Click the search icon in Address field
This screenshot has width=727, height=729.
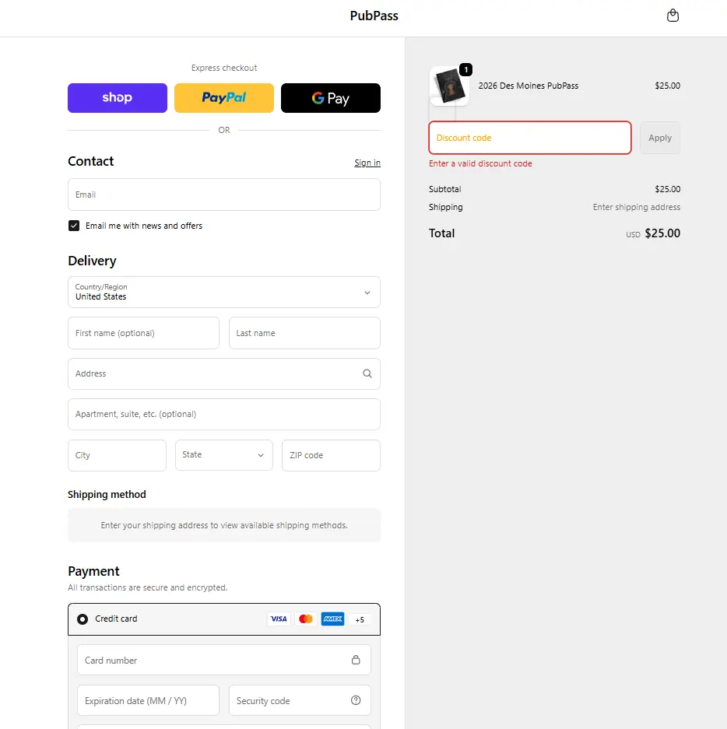[x=367, y=373]
